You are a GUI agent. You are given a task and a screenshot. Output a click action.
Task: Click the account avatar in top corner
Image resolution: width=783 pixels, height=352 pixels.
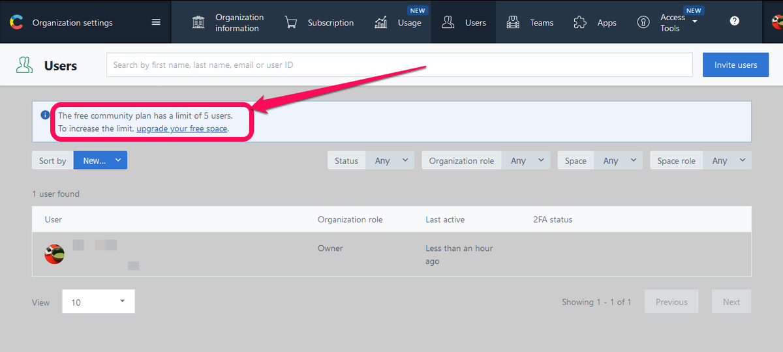776,22
